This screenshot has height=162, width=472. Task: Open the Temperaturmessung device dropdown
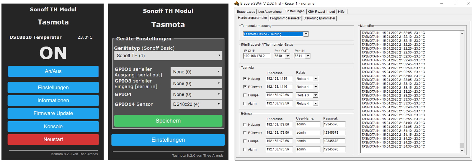pyautogui.click(x=306, y=34)
